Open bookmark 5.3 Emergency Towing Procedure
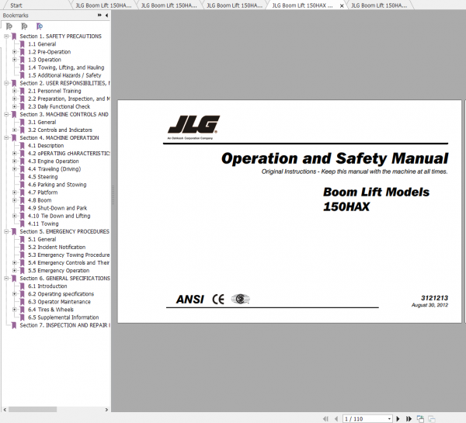The width and height of the screenshot is (466, 423). tap(68, 255)
